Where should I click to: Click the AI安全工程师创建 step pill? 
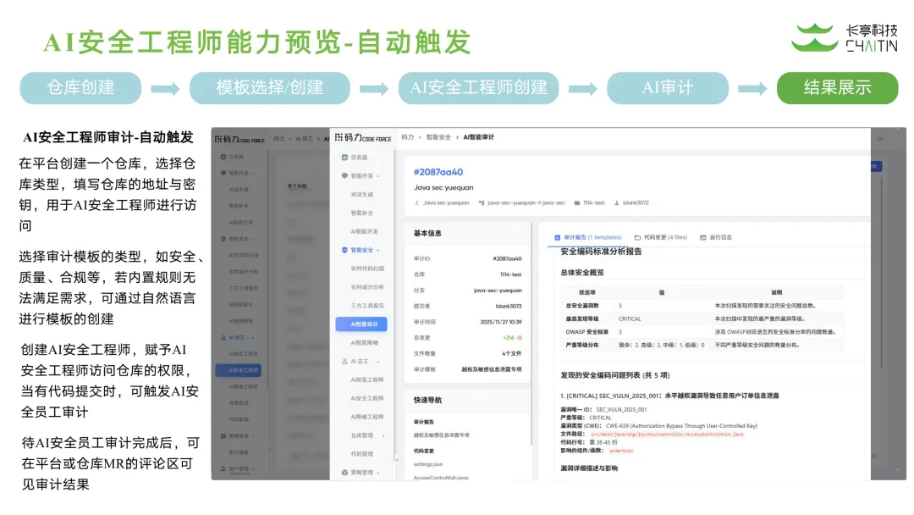coord(478,88)
